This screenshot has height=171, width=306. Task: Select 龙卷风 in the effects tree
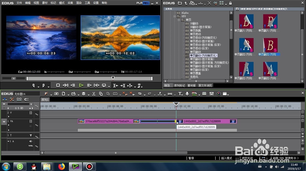pos(194,77)
